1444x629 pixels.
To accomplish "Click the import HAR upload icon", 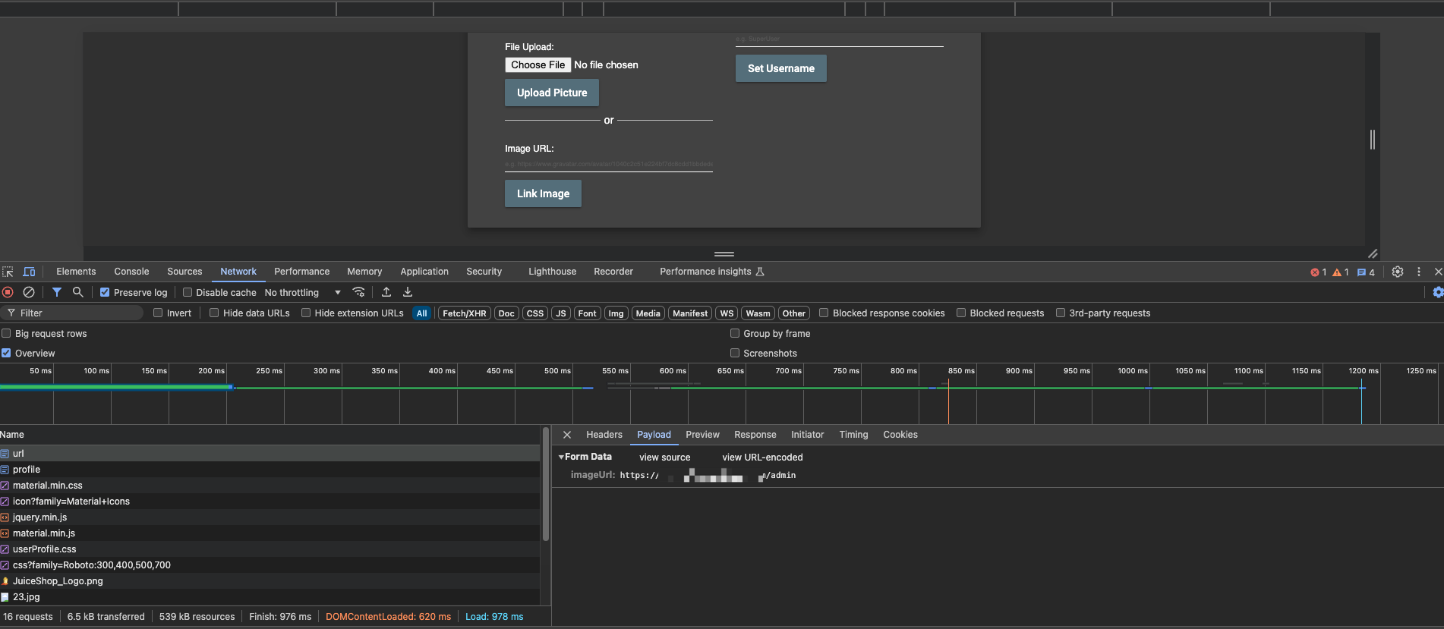I will [386, 292].
